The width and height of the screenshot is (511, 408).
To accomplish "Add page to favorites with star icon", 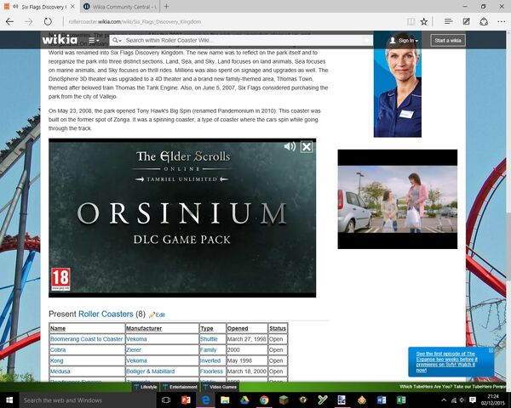I will click(423, 22).
